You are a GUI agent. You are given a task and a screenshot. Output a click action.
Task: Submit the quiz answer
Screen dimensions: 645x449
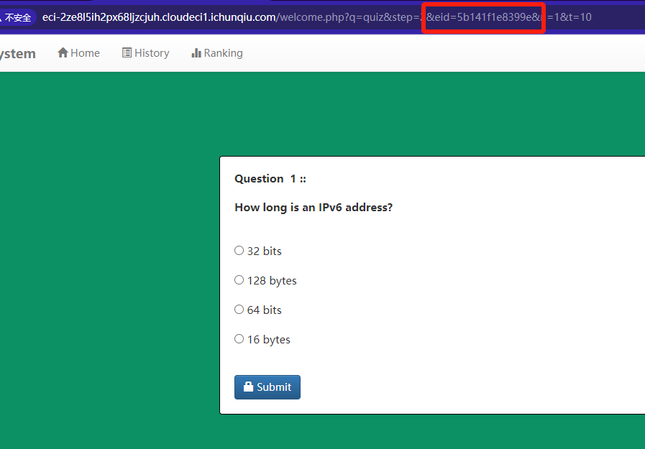pyautogui.click(x=267, y=387)
